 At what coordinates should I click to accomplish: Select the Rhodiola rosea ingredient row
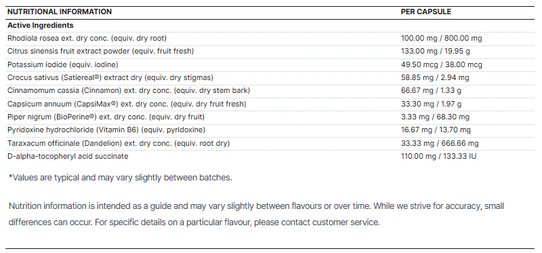click(270, 38)
